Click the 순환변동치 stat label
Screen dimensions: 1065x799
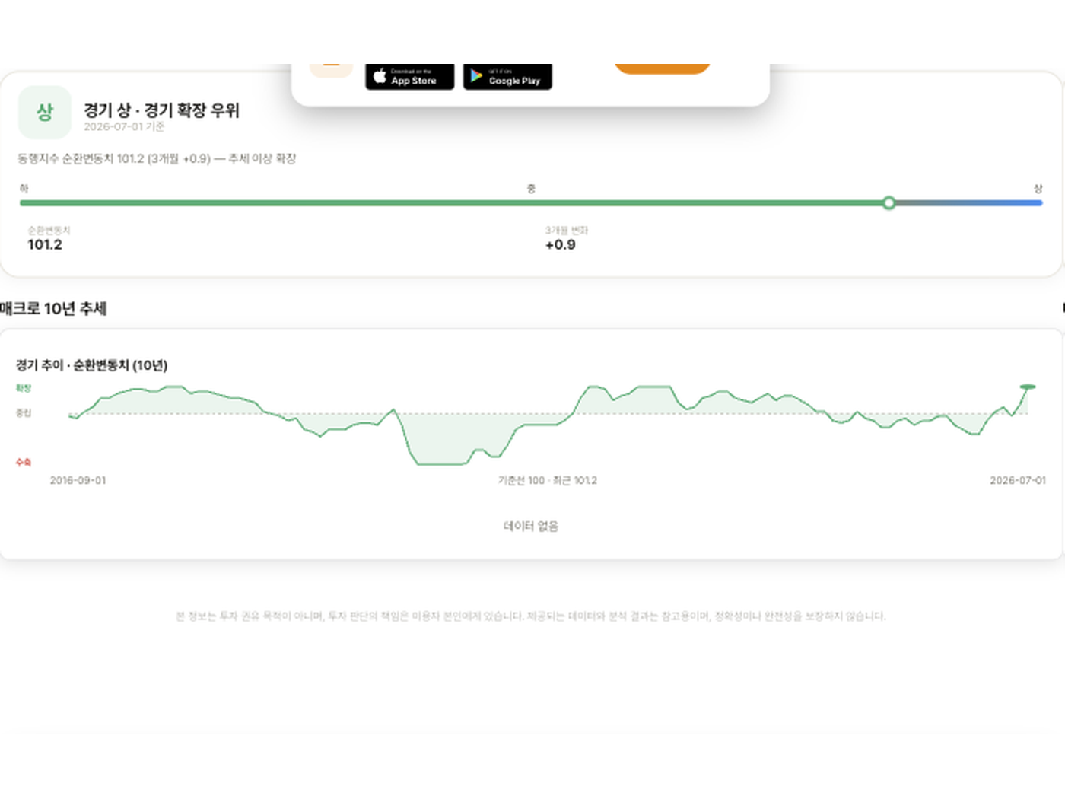point(49,230)
